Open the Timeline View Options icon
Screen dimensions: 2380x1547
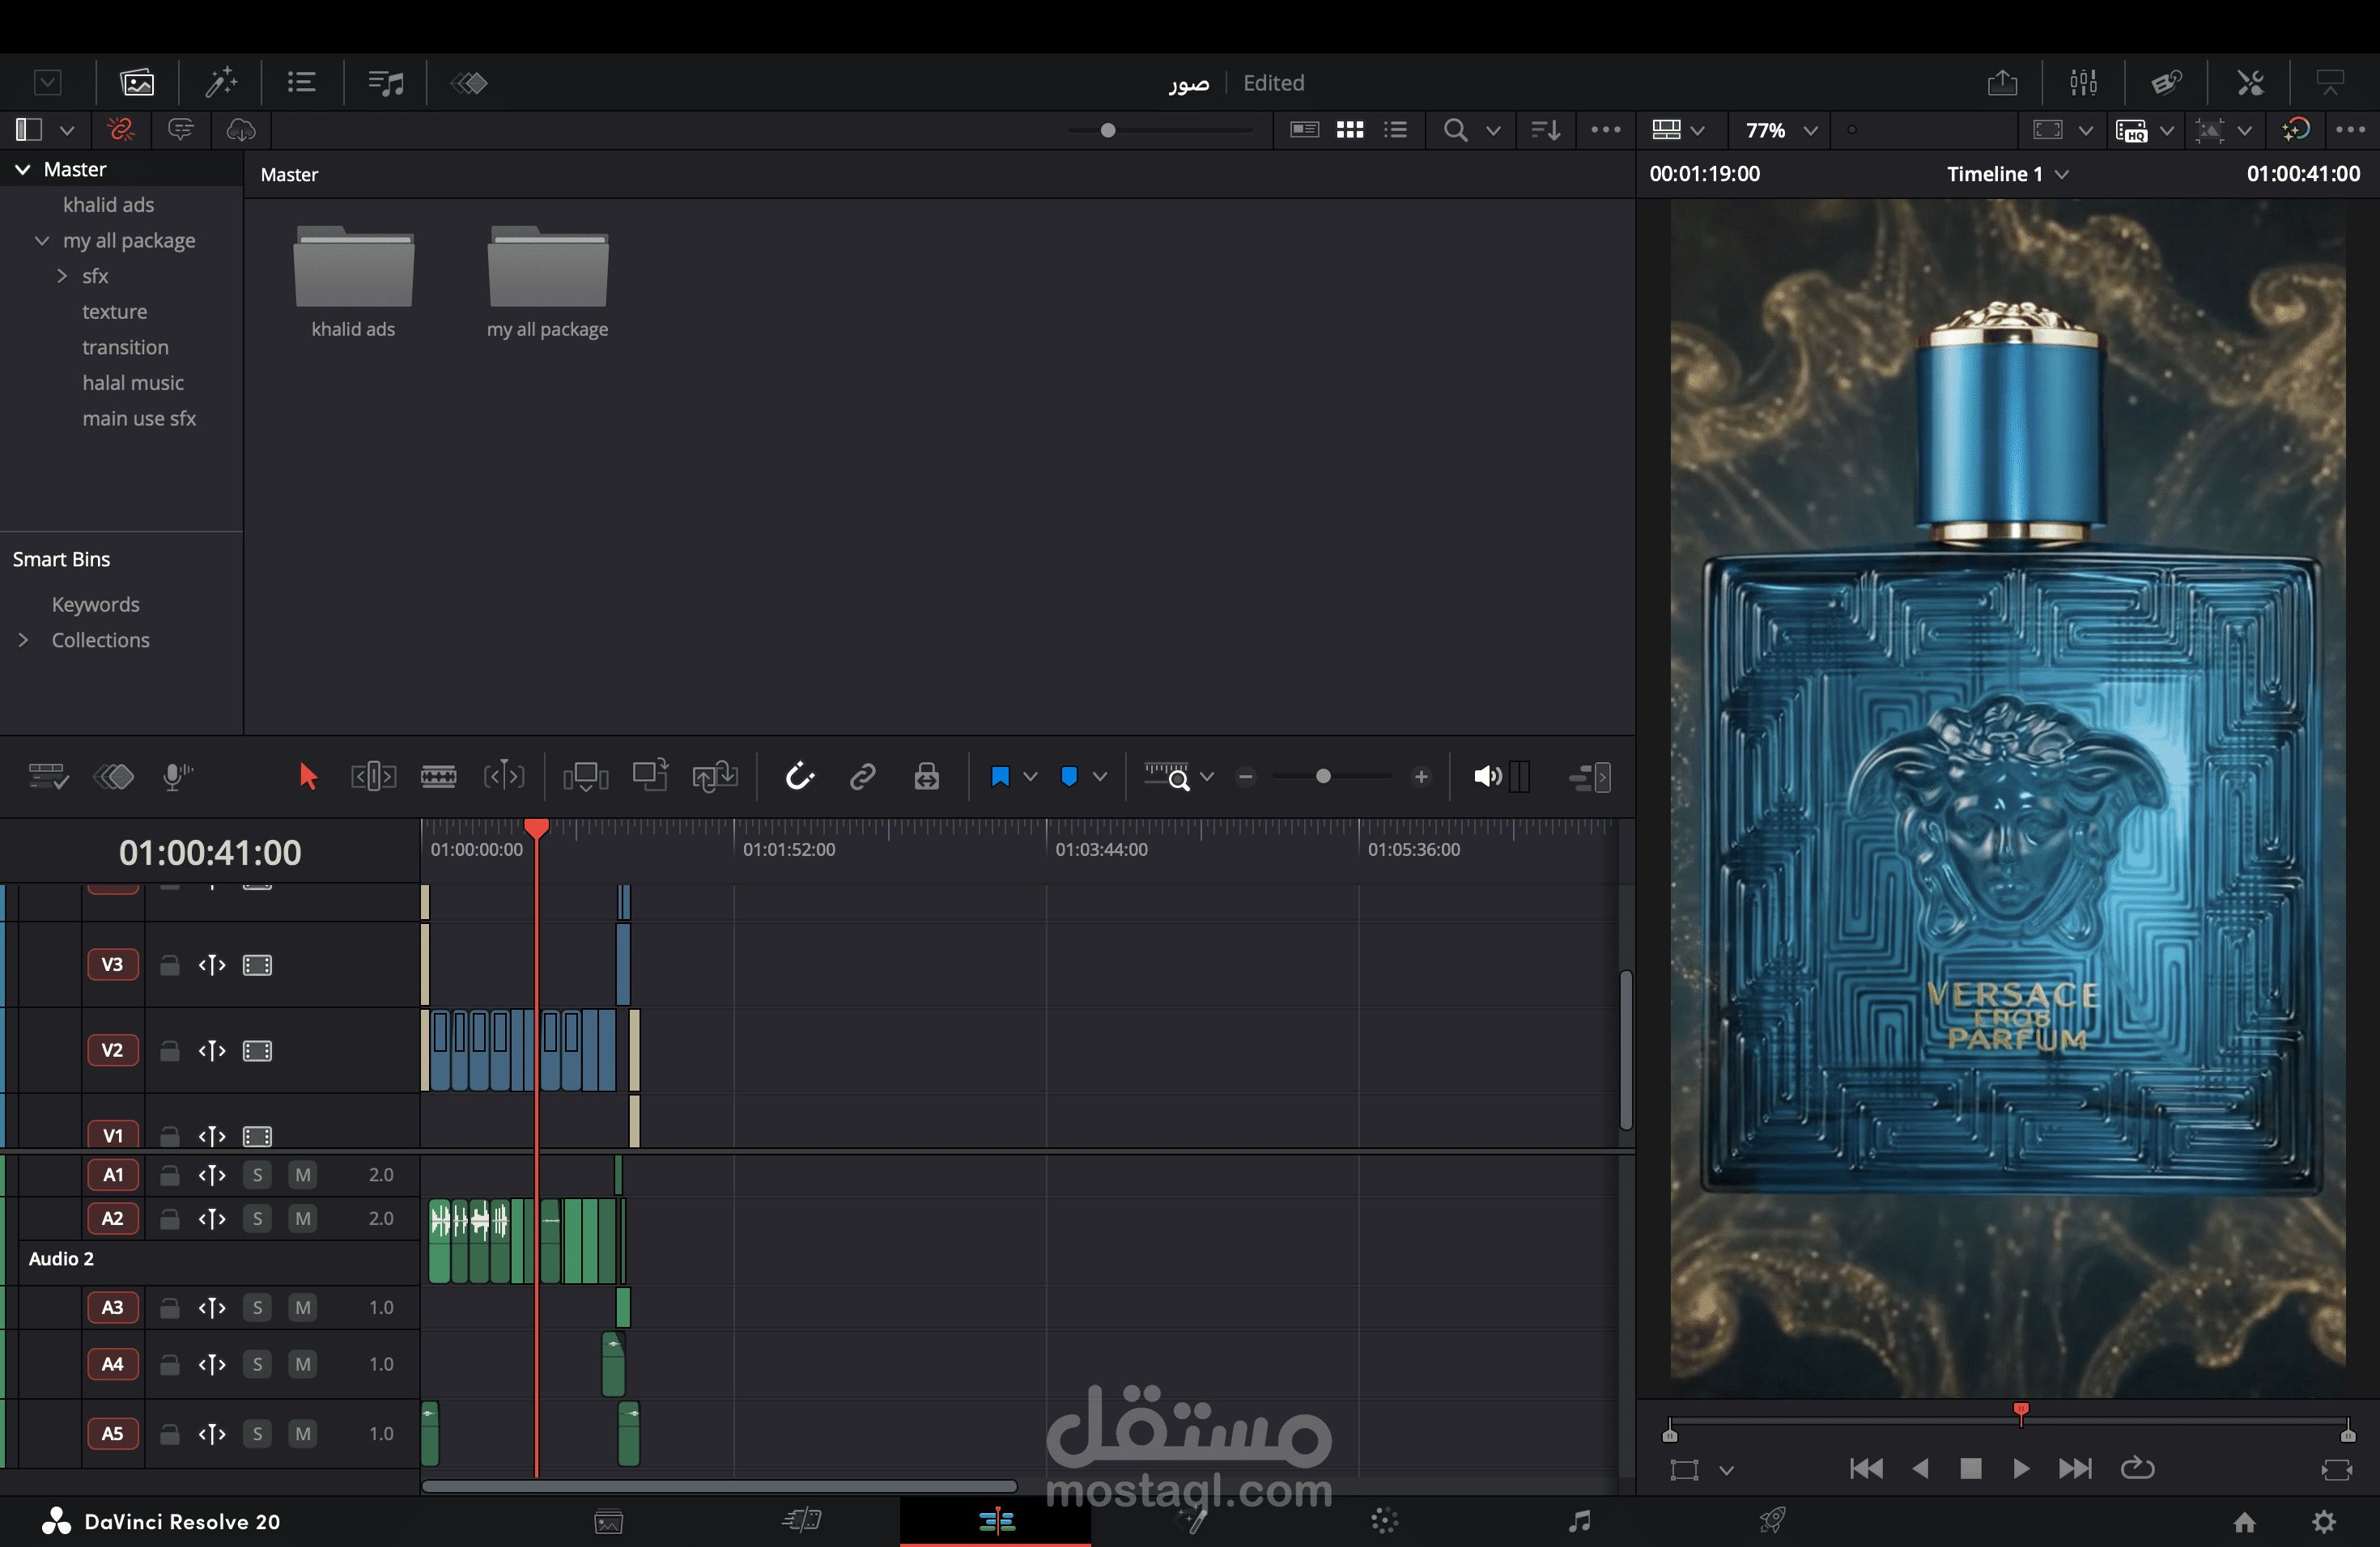pos(47,777)
